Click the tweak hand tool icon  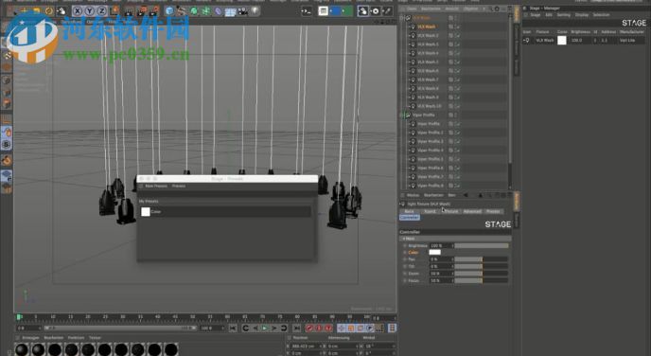7,133
